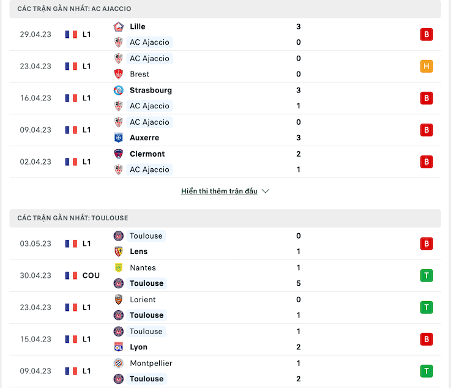
Task: Open the 'Các trận gần nhất: AC Ajaccio' header
Action: tap(225, 9)
